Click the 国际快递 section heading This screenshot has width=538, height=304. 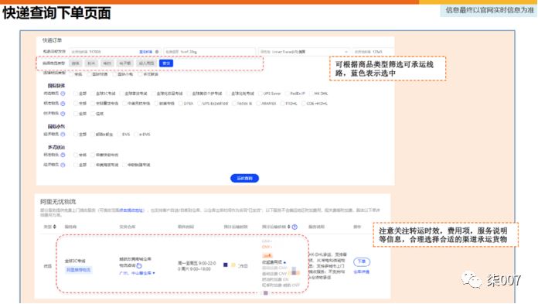coord(56,86)
